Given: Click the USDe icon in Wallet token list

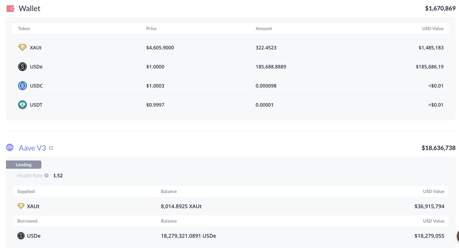Looking at the screenshot, I should [x=23, y=67].
